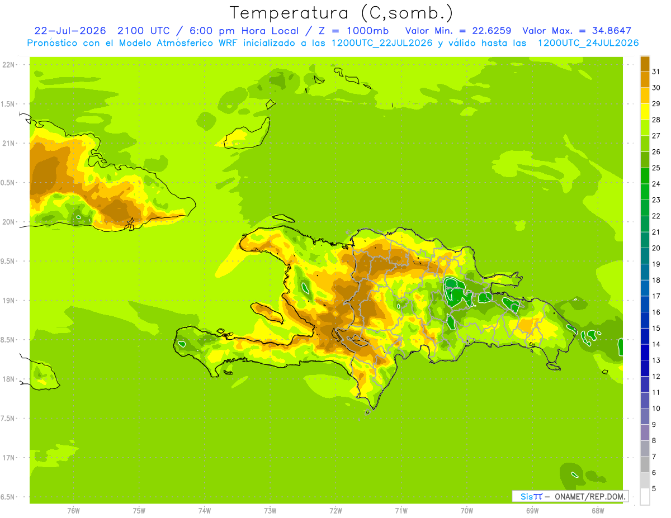
Task: Select the "Z = 1000mb" pressure level text
Action: click(352, 31)
